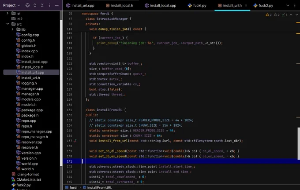Collapse the src folder
The width and height of the screenshot is (300, 190).
[x=7, y=24]
